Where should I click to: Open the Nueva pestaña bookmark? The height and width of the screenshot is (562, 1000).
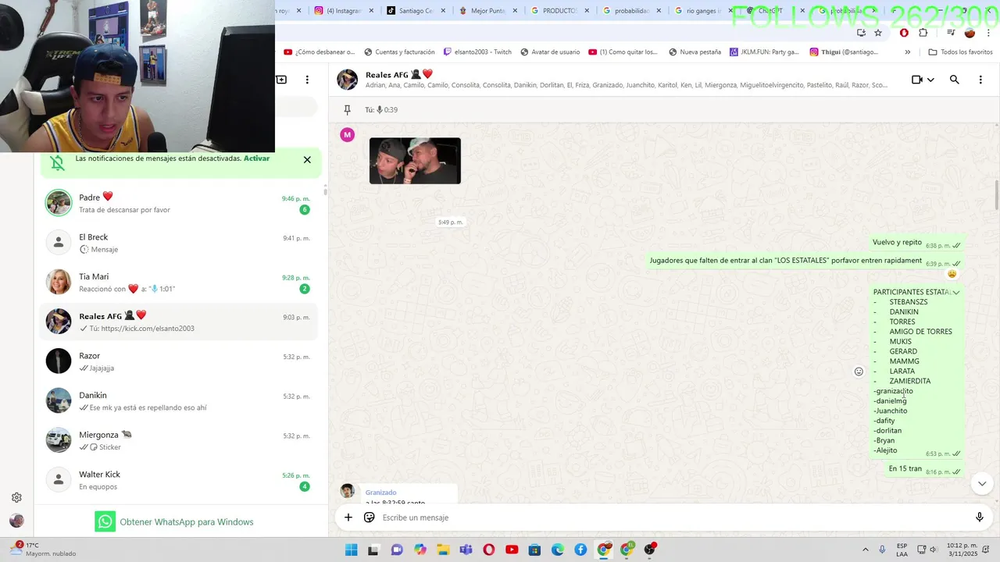point(695,52)
